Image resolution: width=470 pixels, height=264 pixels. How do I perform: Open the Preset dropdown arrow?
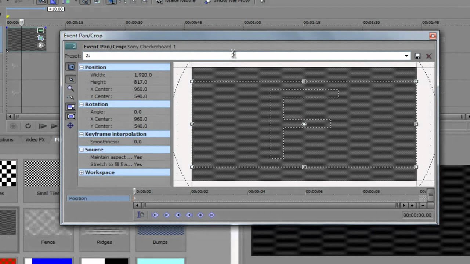(x=406, y=56)
